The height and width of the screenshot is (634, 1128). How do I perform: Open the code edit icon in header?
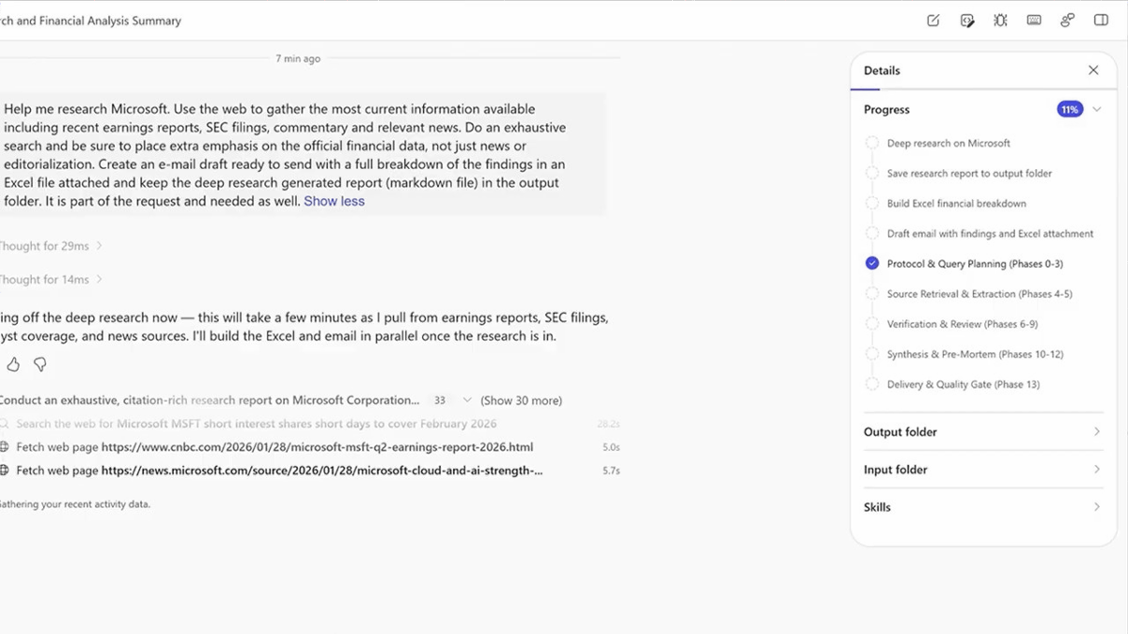coord(966,21)
